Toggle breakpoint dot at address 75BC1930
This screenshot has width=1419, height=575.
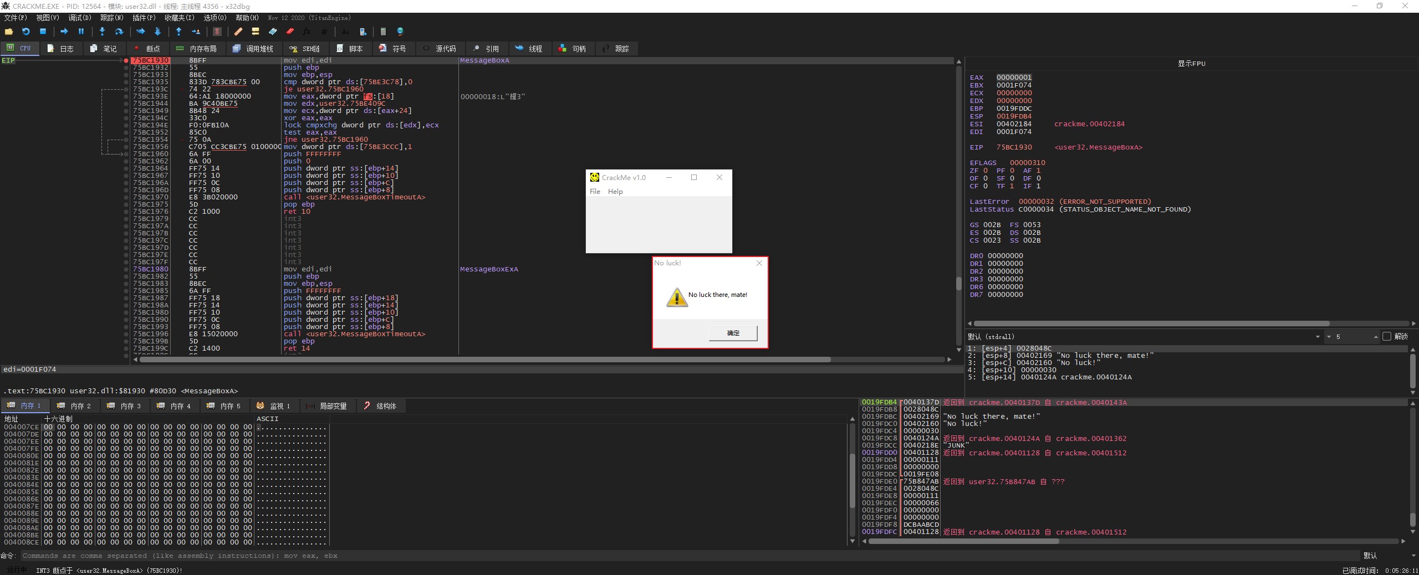point(126,60)
